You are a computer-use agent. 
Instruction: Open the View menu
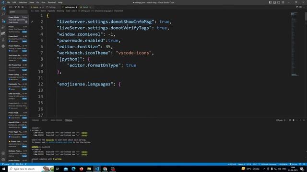(x=32, y=2)
